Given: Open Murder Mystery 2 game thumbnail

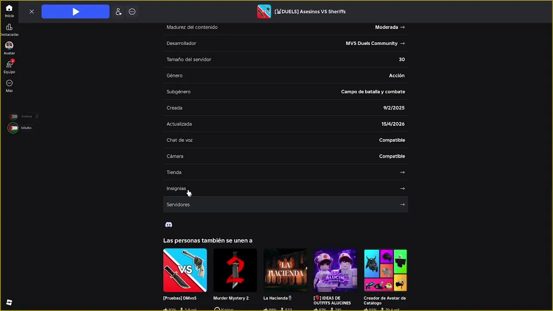Looking at the screenshot, I should [x=235, y=270].
